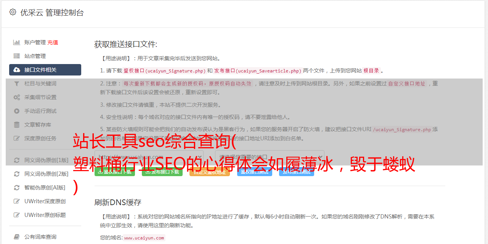Screen dimensions: 488x244
Task: Click the 获取推送接口文件 heading
Action: [126, 44]
